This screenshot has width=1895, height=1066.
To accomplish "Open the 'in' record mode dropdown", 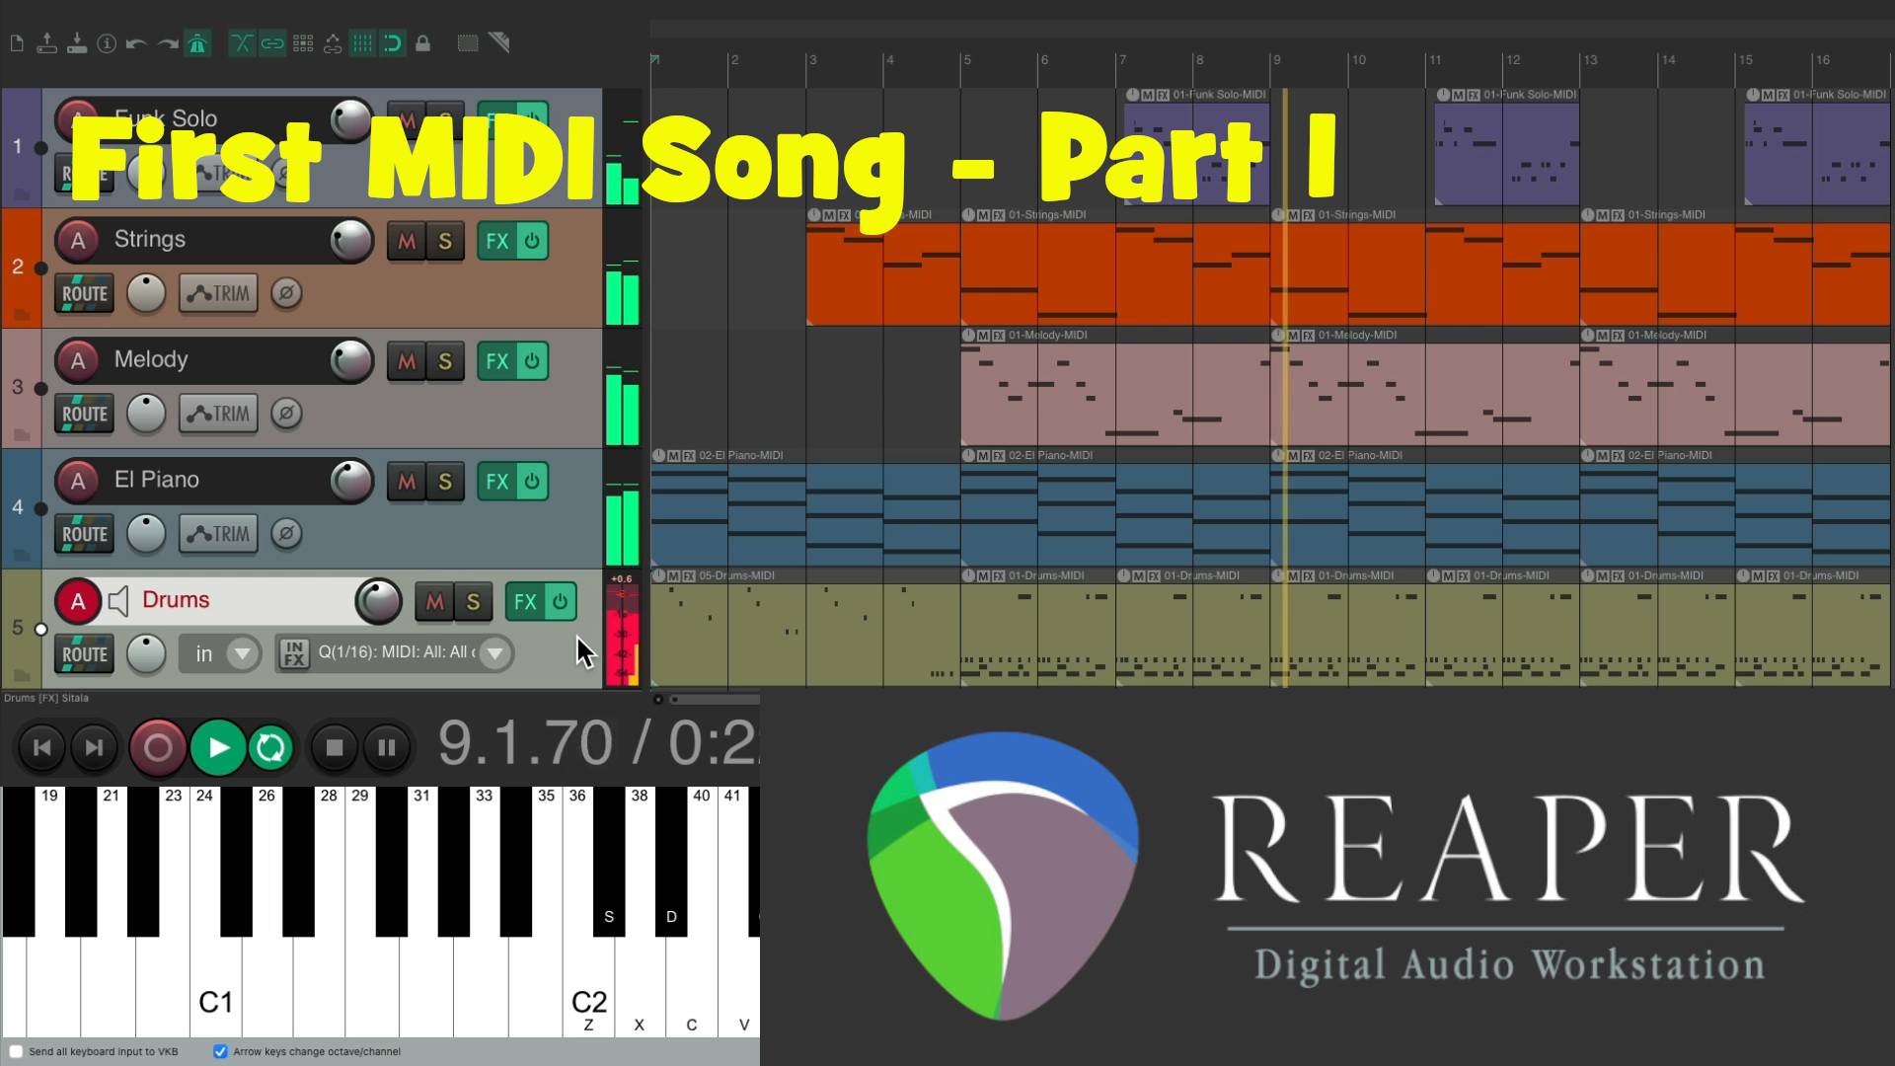I will coord(220,654).
